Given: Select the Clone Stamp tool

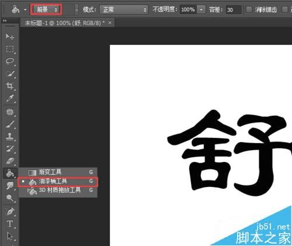Looking at the screenshot, I should point(10,137).
